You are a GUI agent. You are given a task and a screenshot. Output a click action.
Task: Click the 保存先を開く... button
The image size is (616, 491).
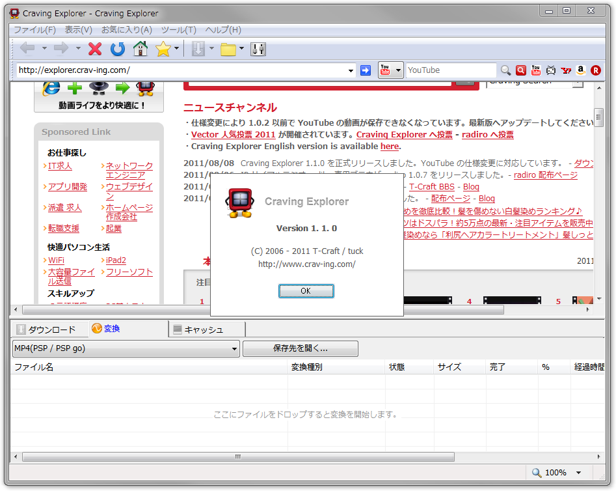300,348
